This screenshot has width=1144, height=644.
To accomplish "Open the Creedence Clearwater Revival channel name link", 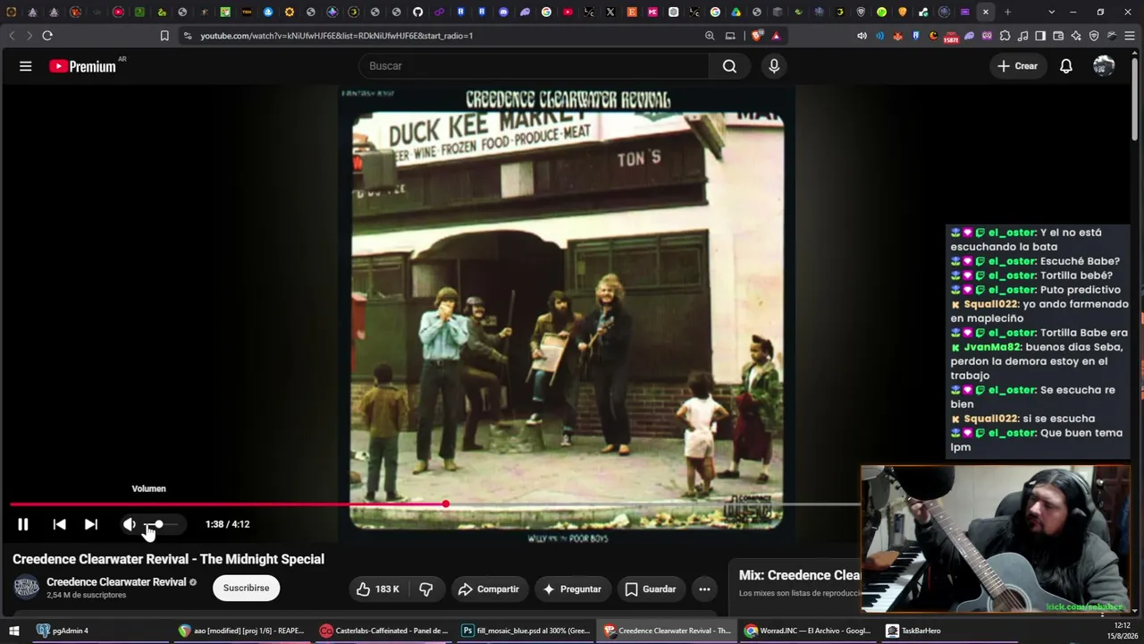I will pos(116,582).
